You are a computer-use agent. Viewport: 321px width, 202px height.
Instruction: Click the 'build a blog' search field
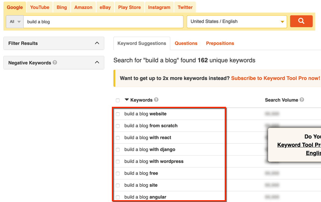click(103, 22)
